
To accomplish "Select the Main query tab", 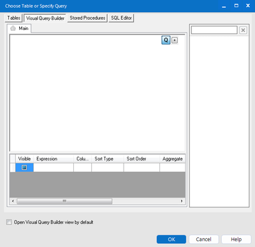I will pos(19,28).
